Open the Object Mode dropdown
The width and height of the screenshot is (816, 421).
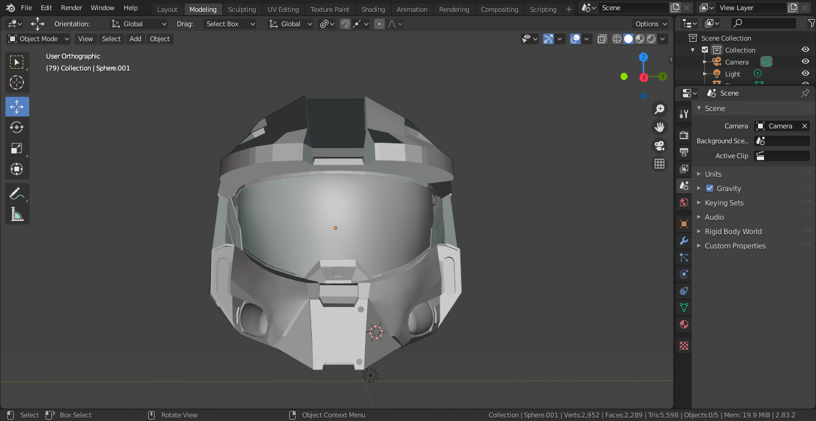pos(39,39)
